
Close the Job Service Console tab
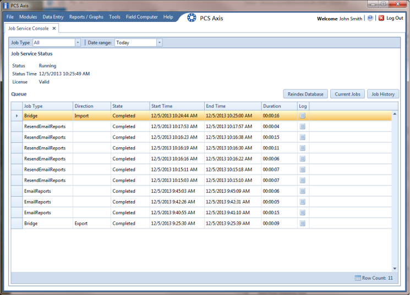(54, 28)
